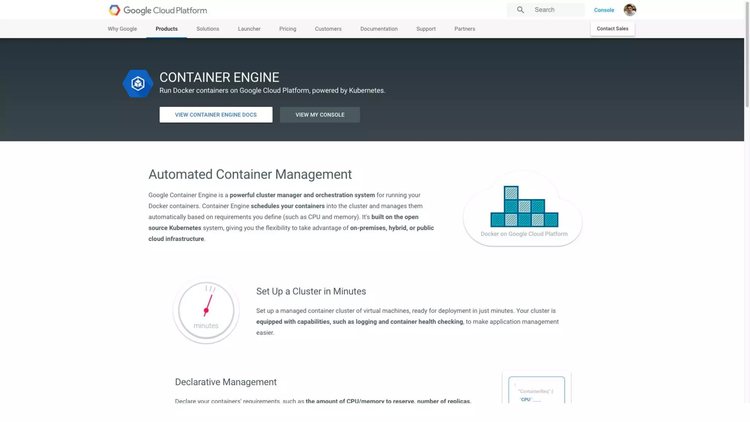Go to the Customers section
This screenshot has width=750, height=422.
click(x=328, y=29)
